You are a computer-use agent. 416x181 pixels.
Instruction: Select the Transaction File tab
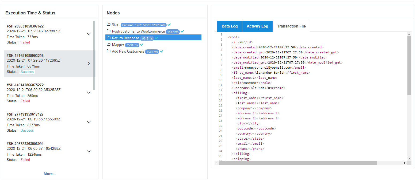pos(291,26)
